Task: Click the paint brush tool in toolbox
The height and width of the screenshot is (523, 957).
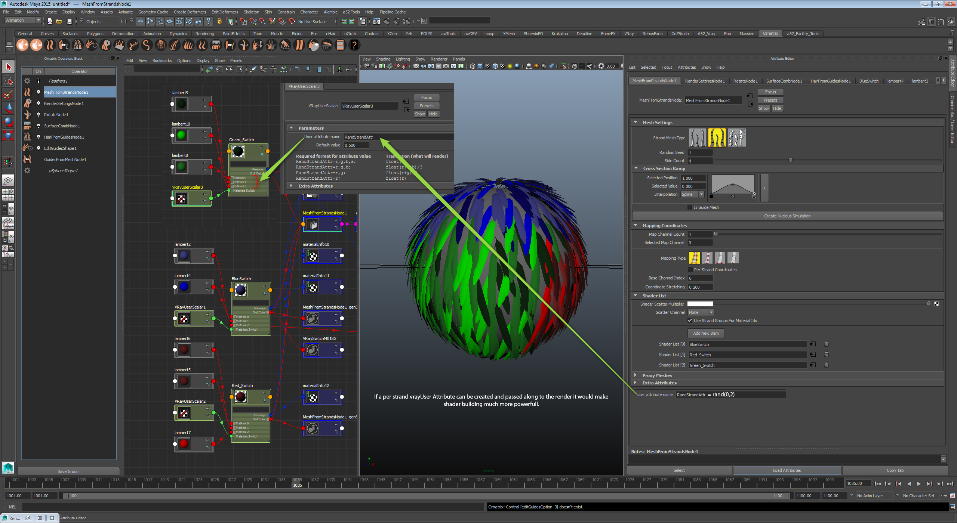Action: pos(8,95)
